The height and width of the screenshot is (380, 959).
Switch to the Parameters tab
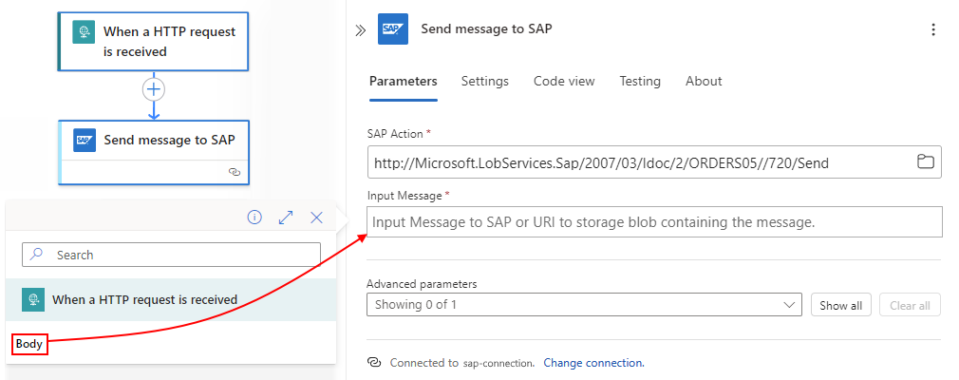(x=403, y=82)
